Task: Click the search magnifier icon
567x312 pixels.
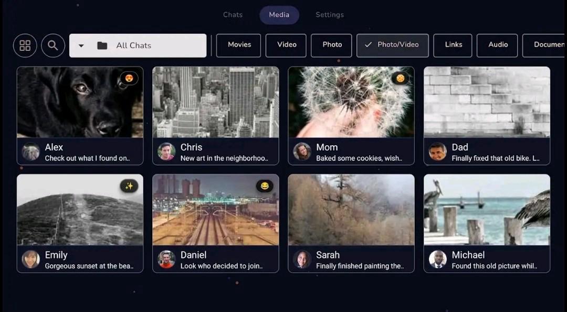Action: pos(52,46)
